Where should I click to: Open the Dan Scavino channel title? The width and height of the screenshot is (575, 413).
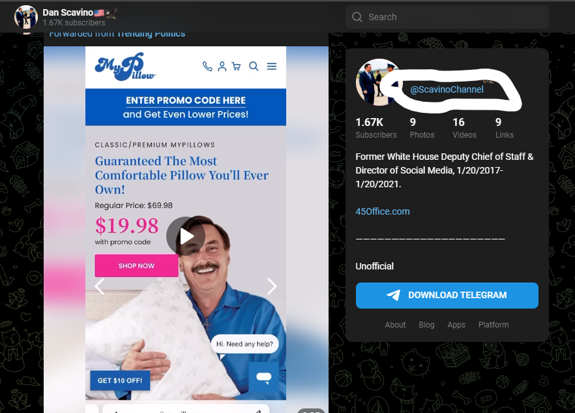[68, 12]
